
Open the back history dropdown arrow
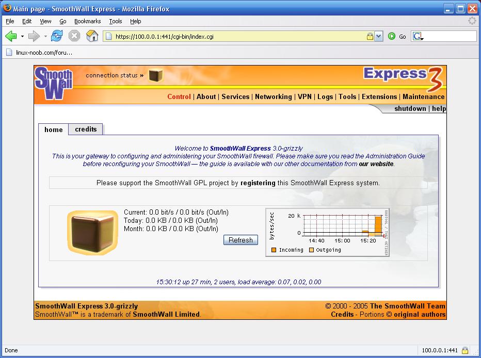click(22, 37)
